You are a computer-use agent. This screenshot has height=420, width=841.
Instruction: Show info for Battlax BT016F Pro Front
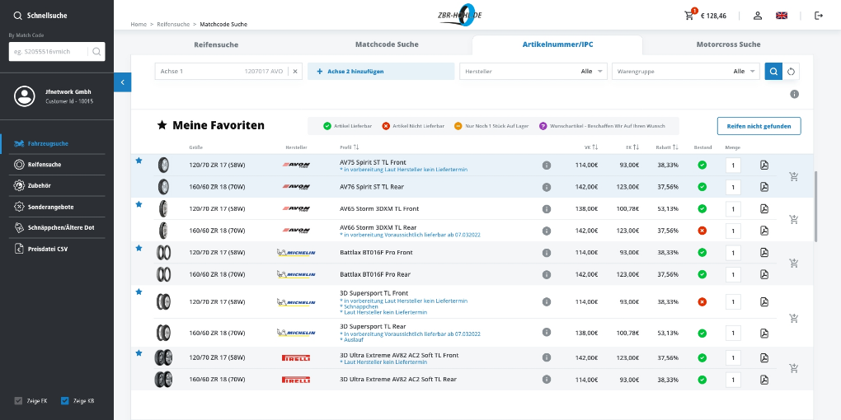[547, 252]
